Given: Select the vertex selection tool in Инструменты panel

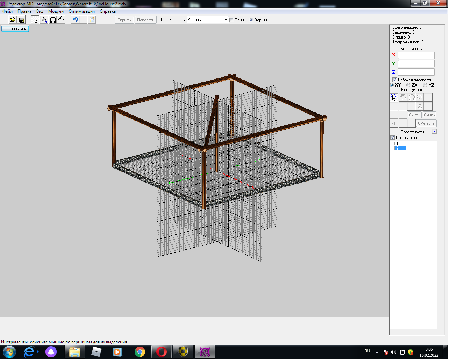Looking at the screenshot, I should pyautogui.click(x=394, y=97).
